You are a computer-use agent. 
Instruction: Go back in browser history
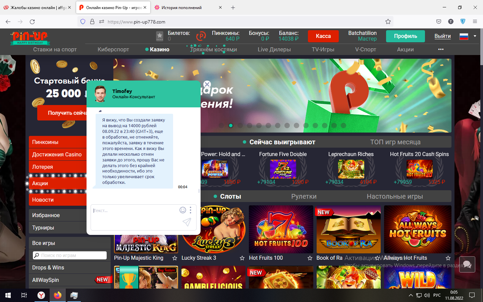click(8, 21)
